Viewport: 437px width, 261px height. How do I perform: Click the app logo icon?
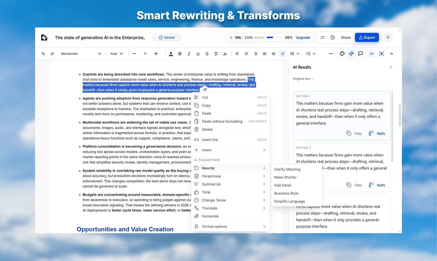tap(44, 37)
